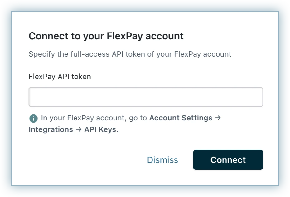Click the bold 'Integrations' text
The height and width of the screenshot is (197, 290).
pos(51,129)
